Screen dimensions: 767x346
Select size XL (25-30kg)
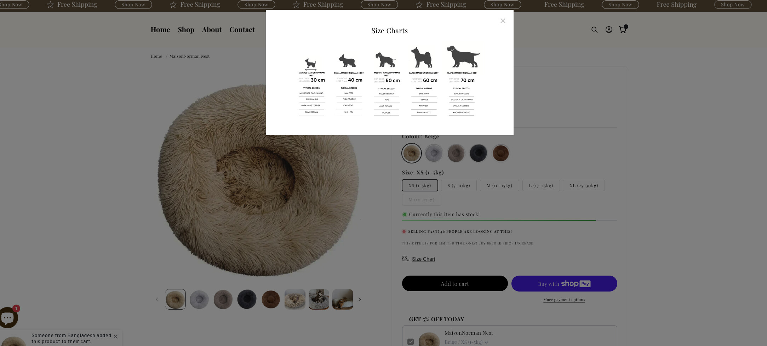pos(584,185)
